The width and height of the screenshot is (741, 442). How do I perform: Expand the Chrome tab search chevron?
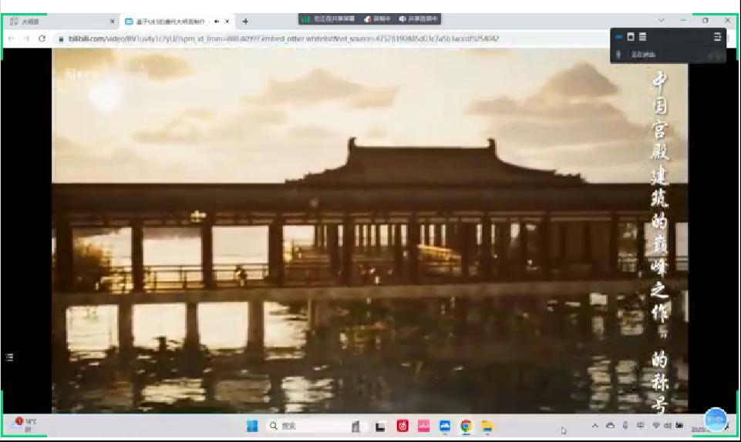pyautogui.click(x=661, y=21)
